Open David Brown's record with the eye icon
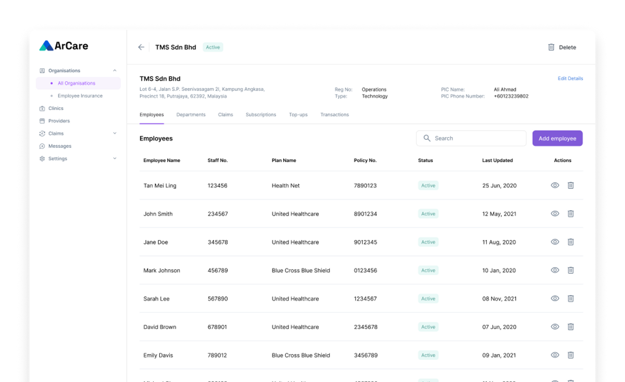This screenshot has width=625, height=382. click(x=555, y=327)
